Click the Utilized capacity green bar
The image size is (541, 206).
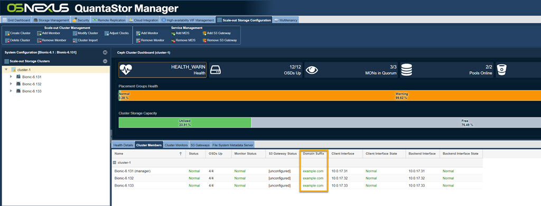(184, 123)
